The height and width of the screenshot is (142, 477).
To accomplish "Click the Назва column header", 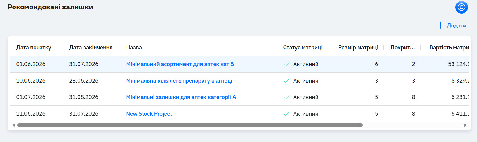I will click(134, 47).
